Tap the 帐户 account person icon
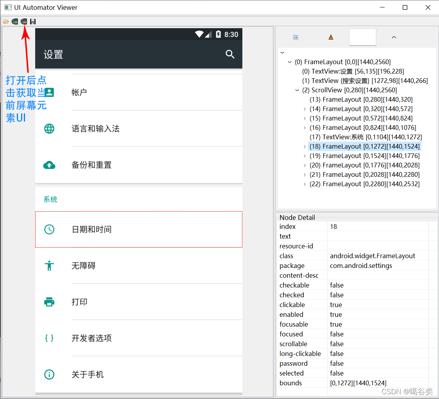439x399 pixels. pos(49,92)
